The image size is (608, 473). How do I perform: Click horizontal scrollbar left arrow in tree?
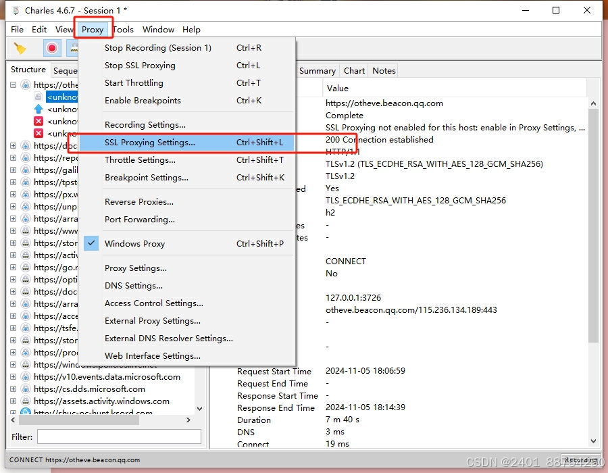pos(14,420)
